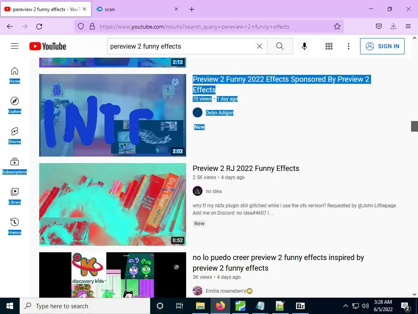
Task: Open the notification center icon
Action: tap(405, 306)
